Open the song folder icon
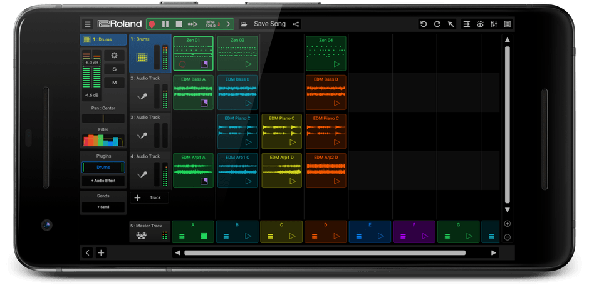The image size is (589, 285). (243, 24)
